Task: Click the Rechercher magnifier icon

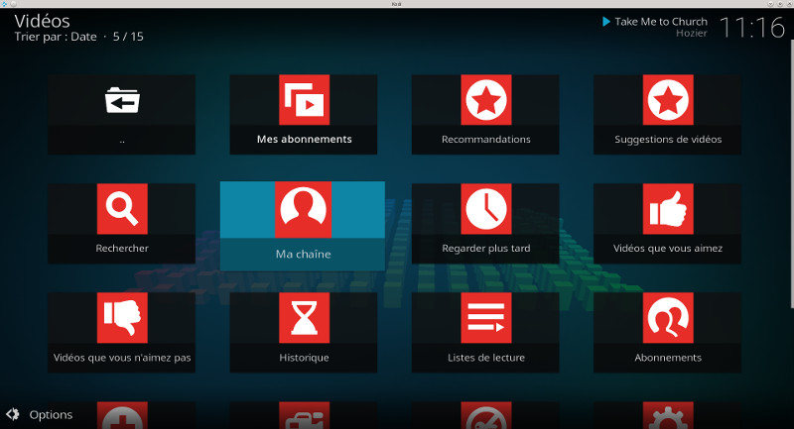Action: [121, 209]
